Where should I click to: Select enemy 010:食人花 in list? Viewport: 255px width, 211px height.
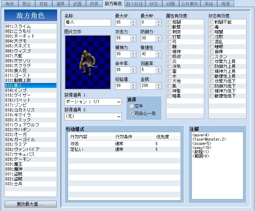click(31, 71)
